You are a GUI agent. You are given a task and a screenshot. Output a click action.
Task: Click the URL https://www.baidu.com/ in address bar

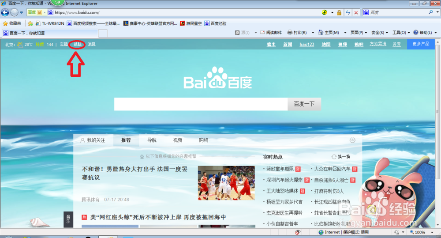click(77, 12)
